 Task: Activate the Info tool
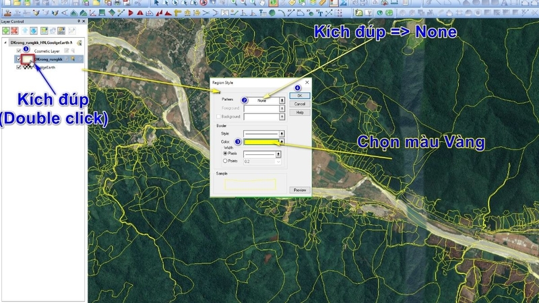coord(274,3)
